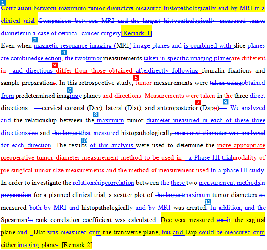Click the phrase "cervical coronal (Dcc)"

[72, 108]
